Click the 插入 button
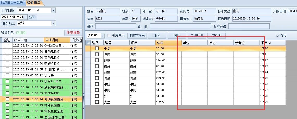This screenshot has width=297, height=119. 157,36
